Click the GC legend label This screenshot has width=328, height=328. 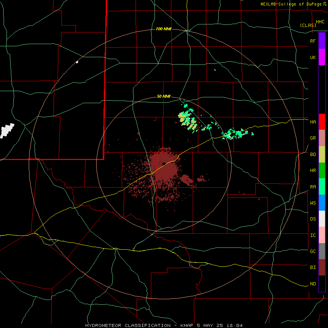[x=313, y=251]
